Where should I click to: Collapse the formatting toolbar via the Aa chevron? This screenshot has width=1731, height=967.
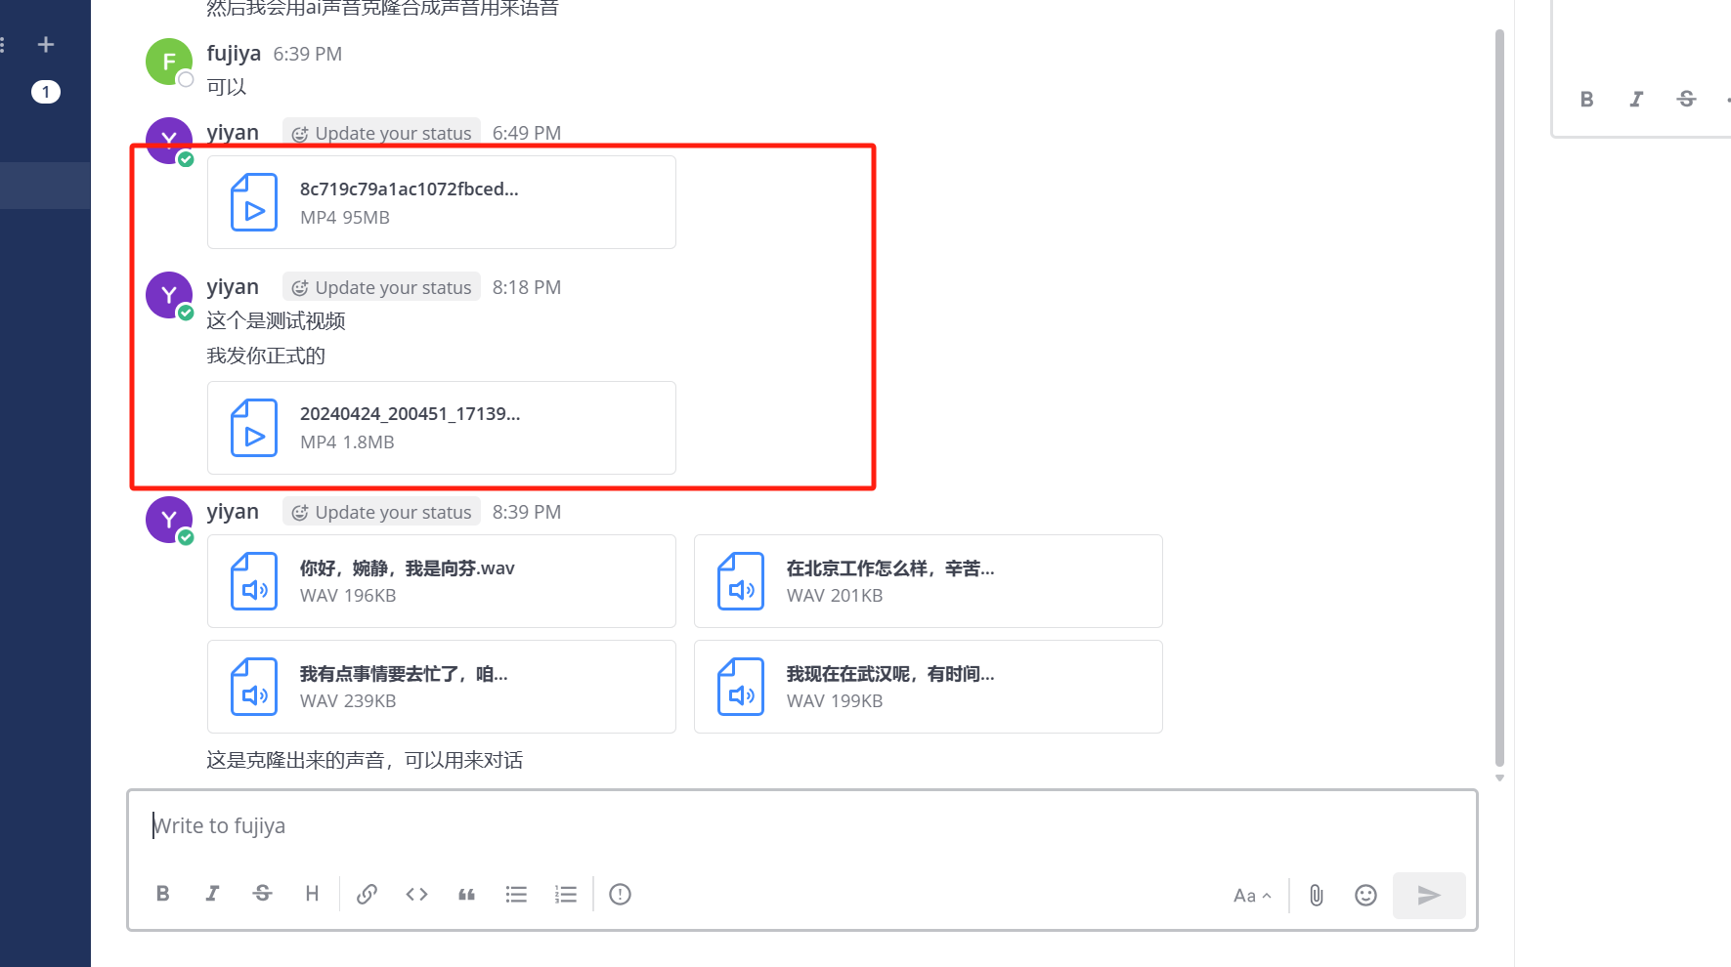1252,895
